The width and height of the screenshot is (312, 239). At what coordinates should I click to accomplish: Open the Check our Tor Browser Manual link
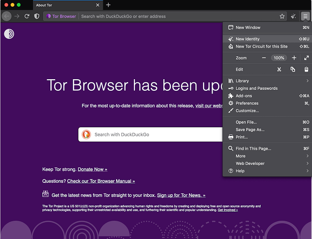point(101,181)
